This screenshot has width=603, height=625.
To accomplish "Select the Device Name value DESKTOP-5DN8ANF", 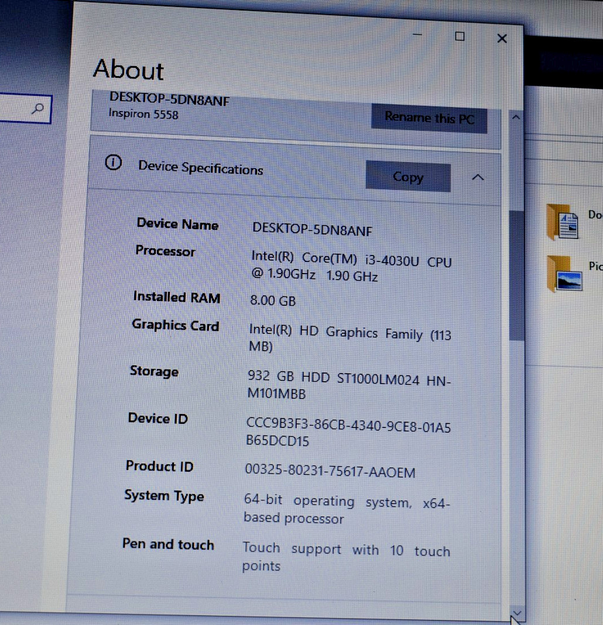I will (312, 229).
